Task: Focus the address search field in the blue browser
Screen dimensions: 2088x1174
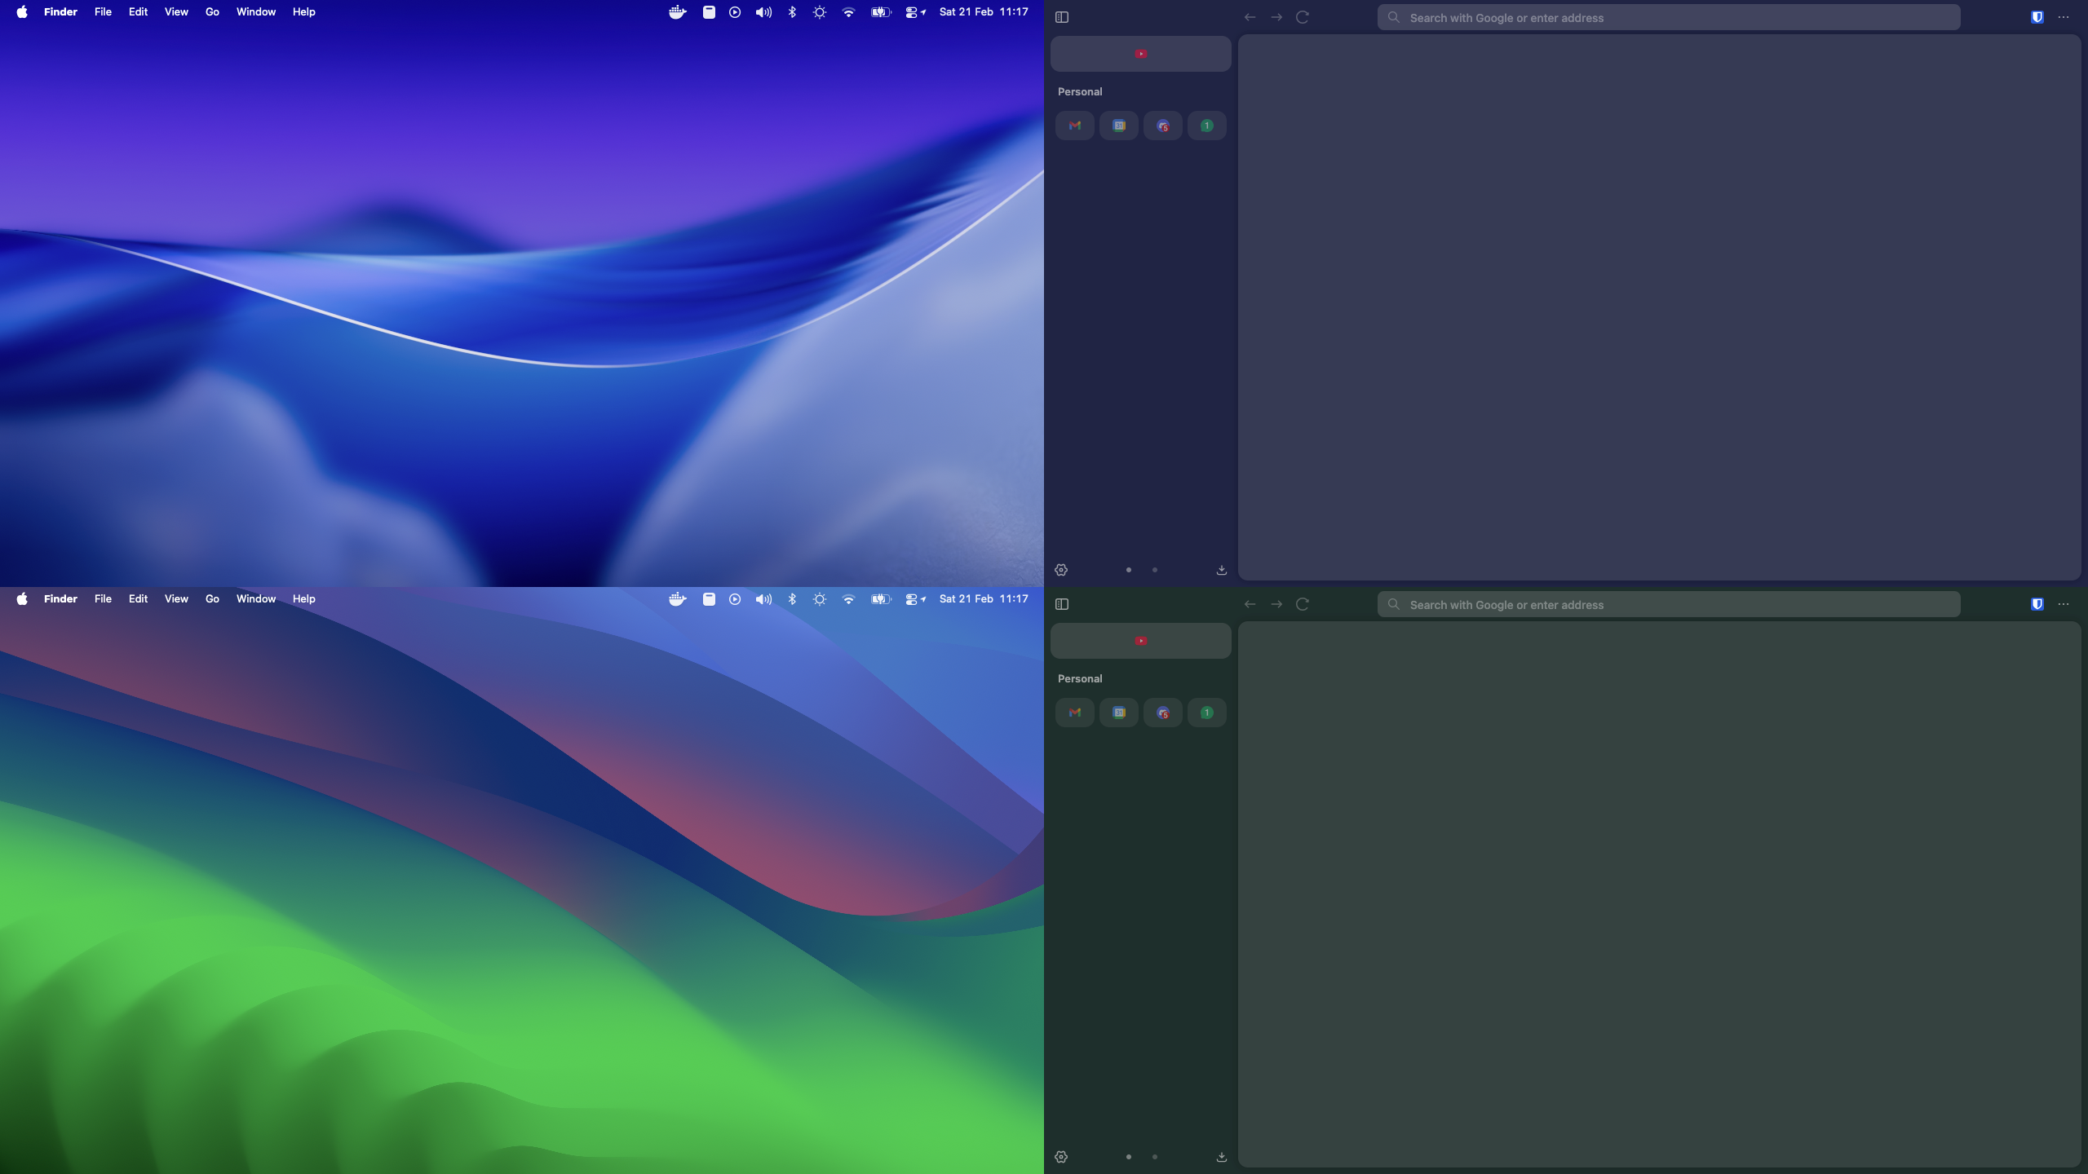Action: (1668, 18)
